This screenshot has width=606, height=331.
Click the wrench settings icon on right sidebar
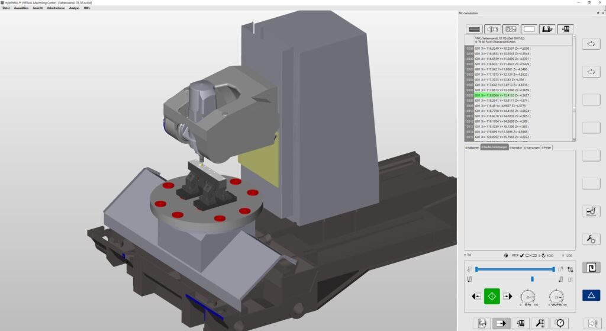point(591,239)
